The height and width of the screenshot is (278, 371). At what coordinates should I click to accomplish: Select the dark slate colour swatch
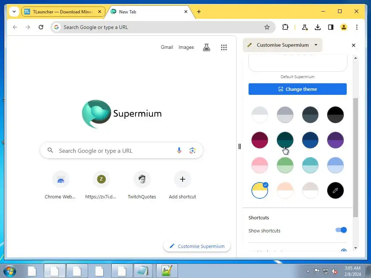pyautogui.click(x=310, y=115)
